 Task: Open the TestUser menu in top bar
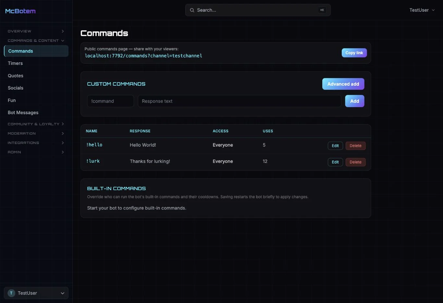(x=422, y=10)
